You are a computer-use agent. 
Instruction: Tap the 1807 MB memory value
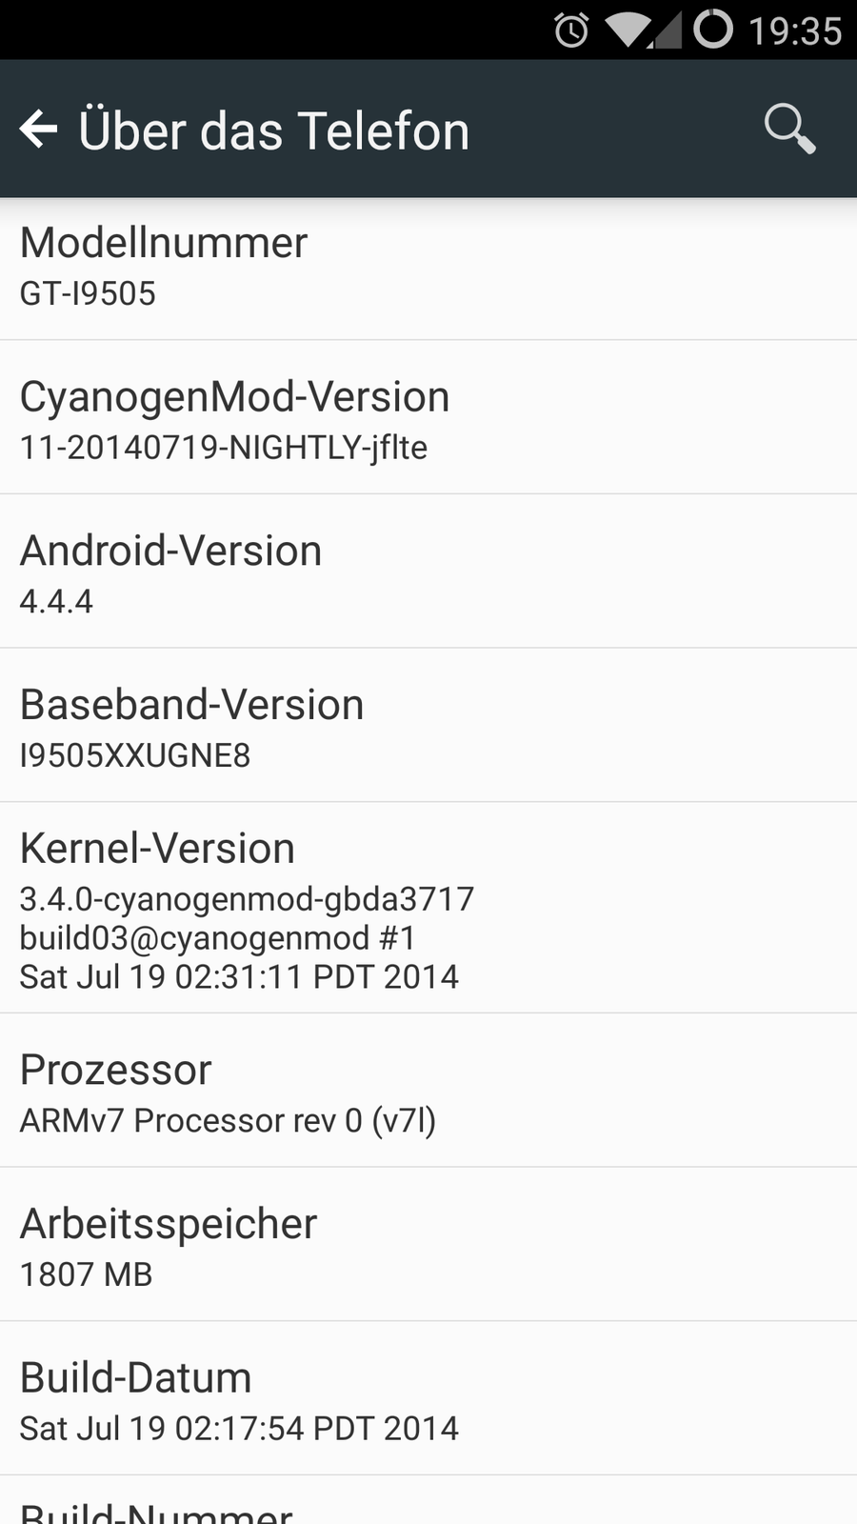click(86, 1274)
